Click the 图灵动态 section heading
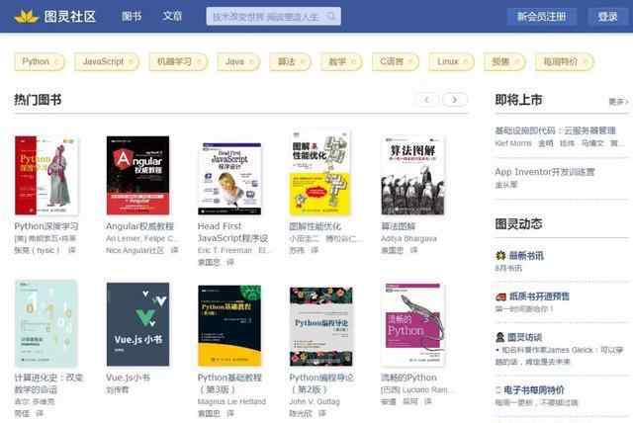The width and height of the screenshot is (633, 423). point(518,223)
